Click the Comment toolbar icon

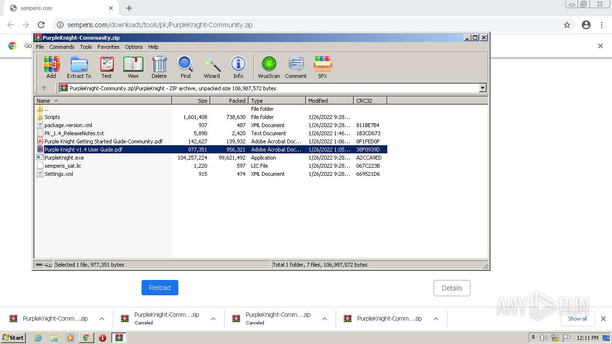coord(296,67)
